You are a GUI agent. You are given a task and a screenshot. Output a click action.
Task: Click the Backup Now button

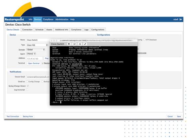click(x=28, y=117)
